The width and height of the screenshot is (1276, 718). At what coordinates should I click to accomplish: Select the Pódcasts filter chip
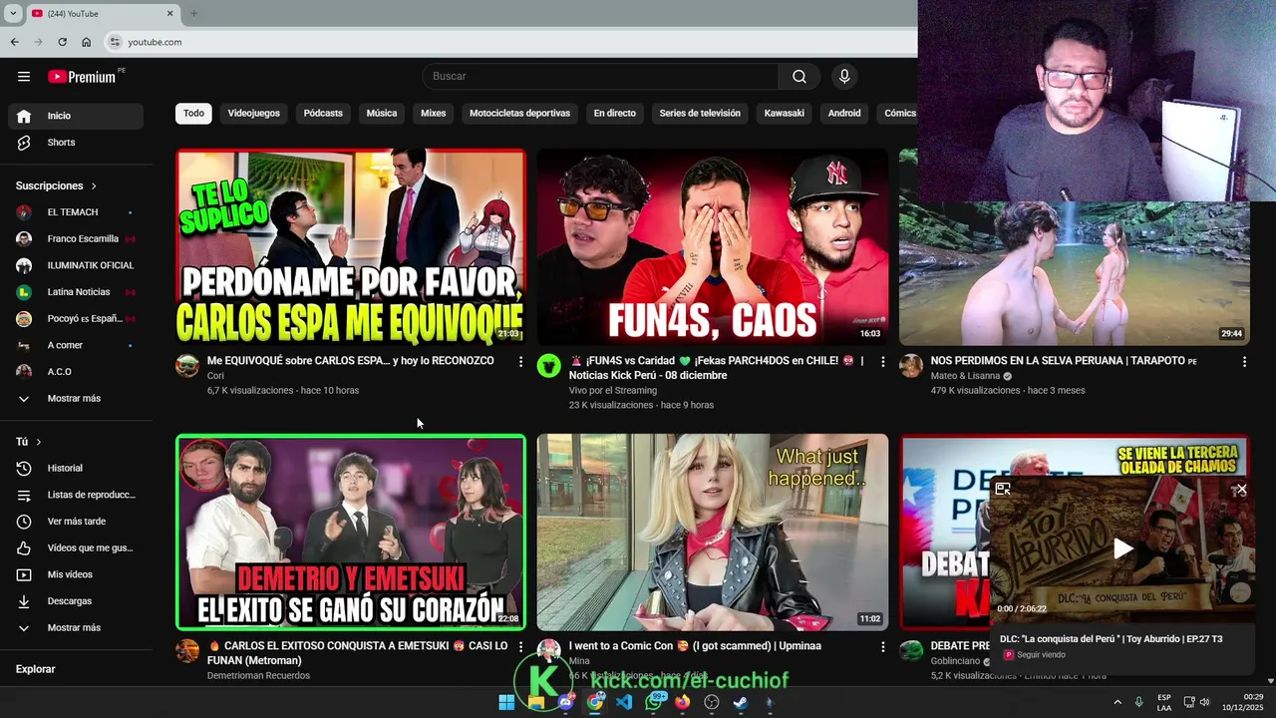coord(323,113)
